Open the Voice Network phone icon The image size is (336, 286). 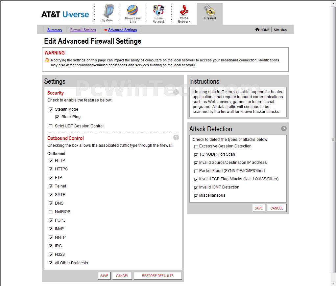tap(184, 11)
